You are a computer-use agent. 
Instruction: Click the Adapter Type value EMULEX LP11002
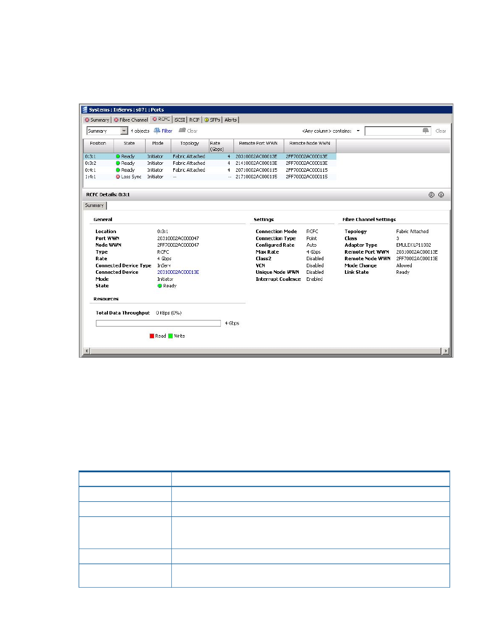[x=414, y=245]
